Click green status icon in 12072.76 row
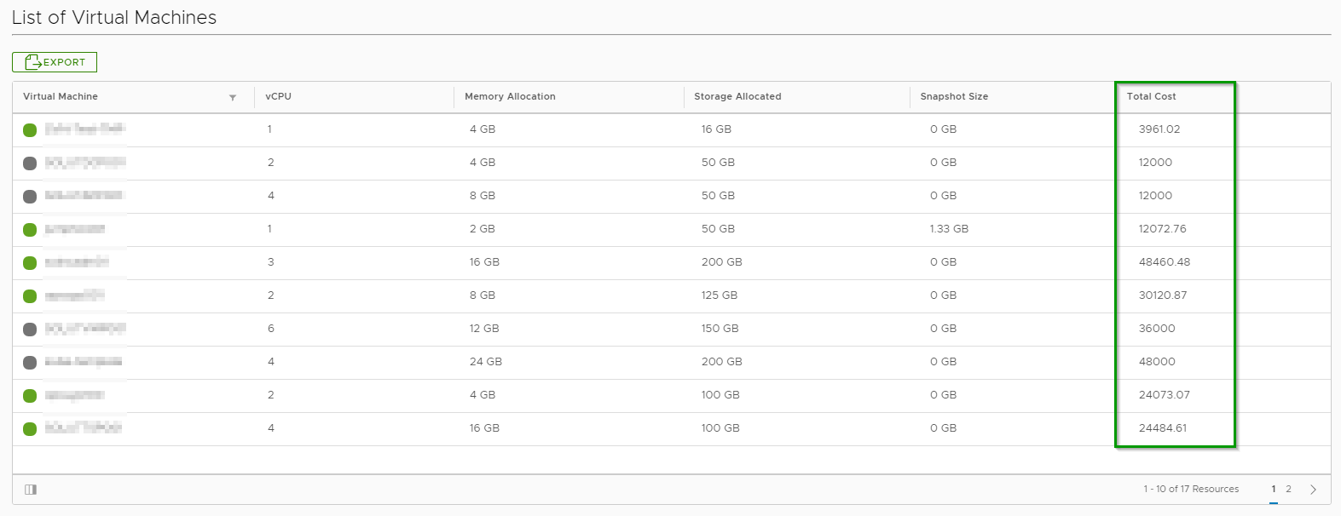 pos(30,230)
